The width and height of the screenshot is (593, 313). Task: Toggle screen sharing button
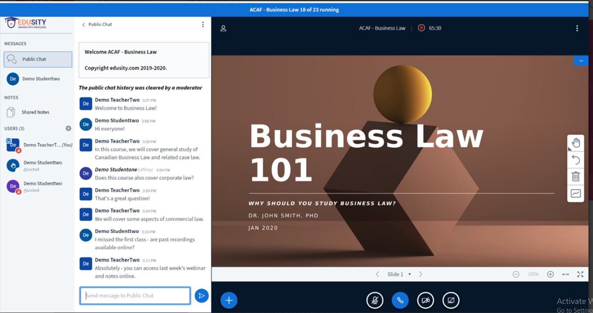(451, 300)
